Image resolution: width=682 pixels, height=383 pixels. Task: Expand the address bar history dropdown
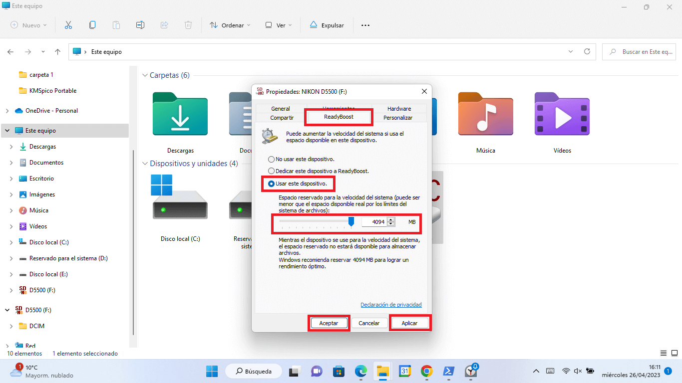pyautogui.click(x=571, y=52)
